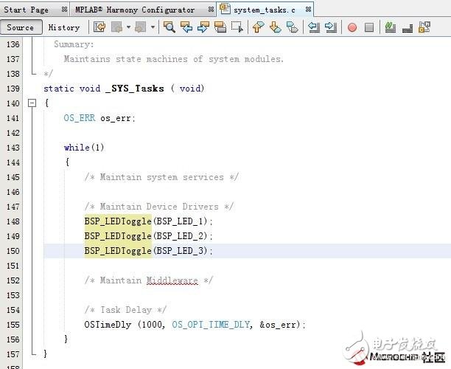451x369 pixels.
Task: Toggle Highlight Search icon
Action: pos(220,27)
